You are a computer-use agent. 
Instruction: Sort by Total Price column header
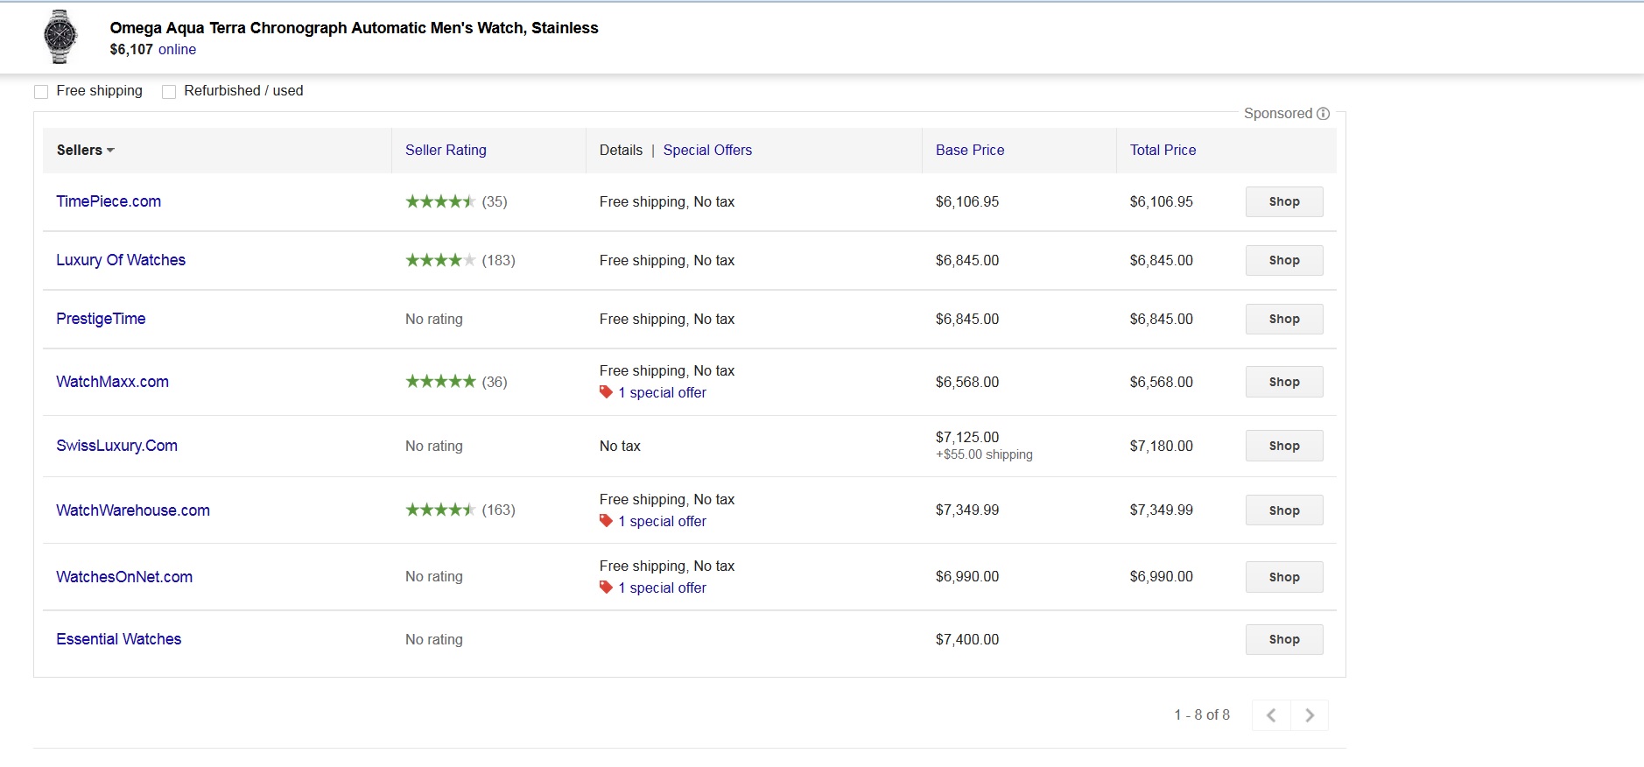tap(1163, 151)
